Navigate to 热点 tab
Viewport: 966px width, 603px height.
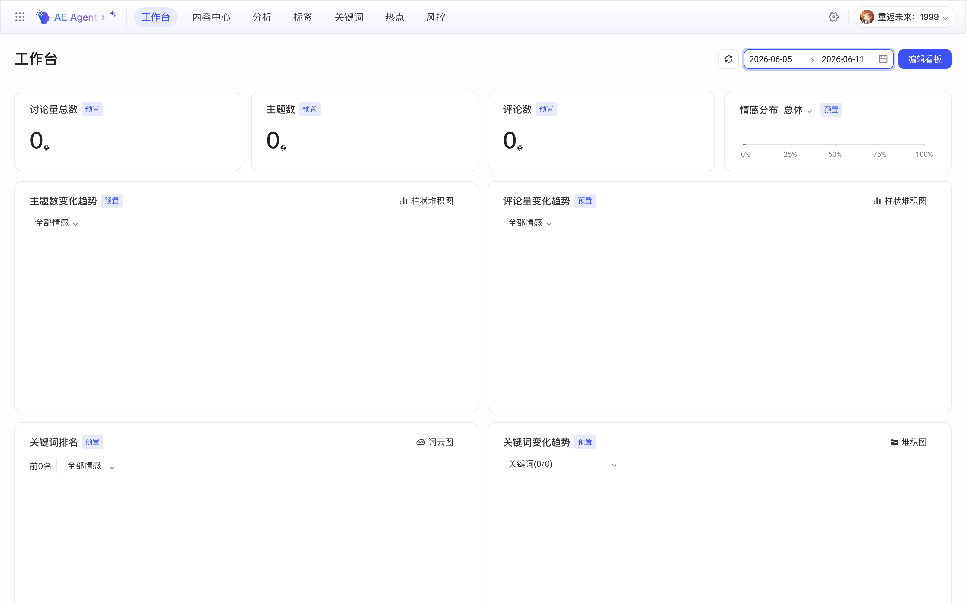click(x=395, y=17)
